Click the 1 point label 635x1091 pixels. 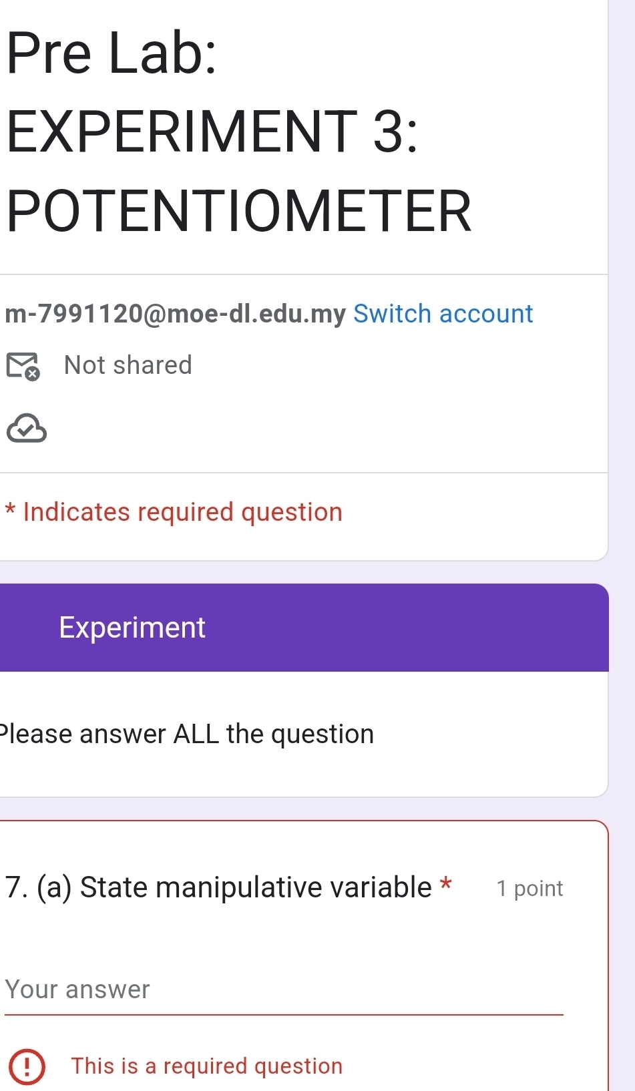(x=530, y=889)
